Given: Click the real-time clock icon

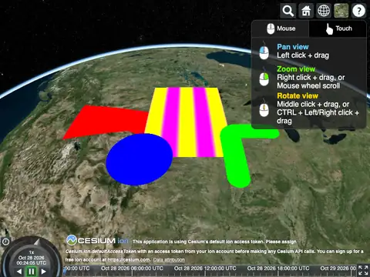Looking at the screenshot, I should click(x=5, y=242).
